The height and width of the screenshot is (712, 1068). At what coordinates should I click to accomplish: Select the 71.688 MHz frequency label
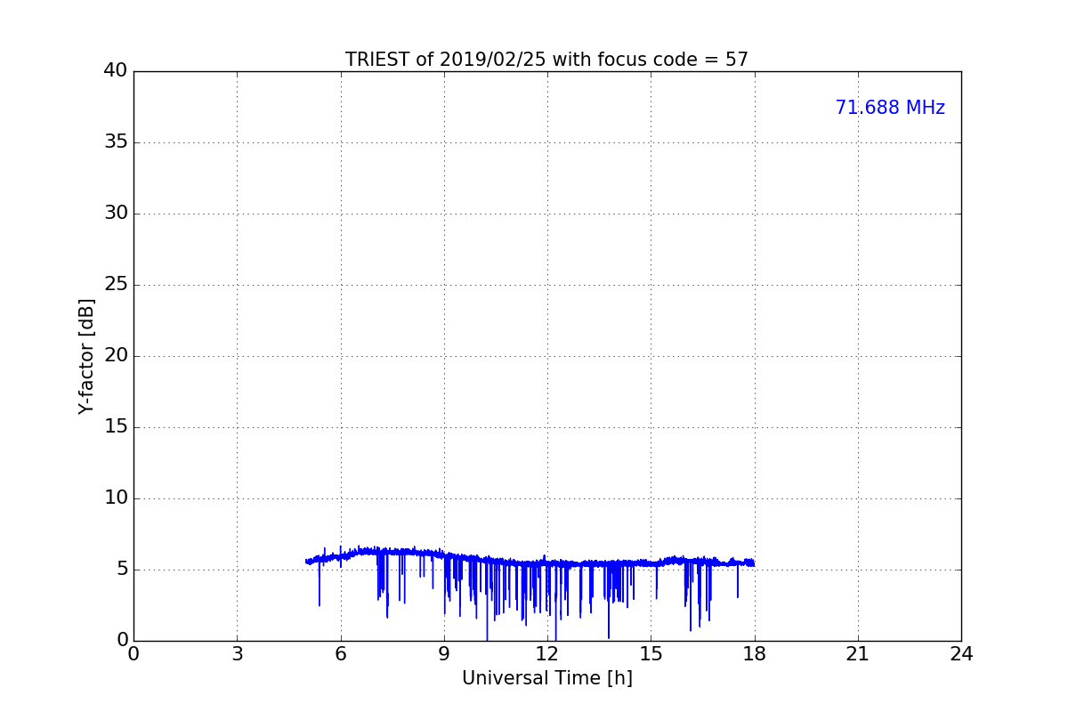pyautogui.click(x=890, y=108)
